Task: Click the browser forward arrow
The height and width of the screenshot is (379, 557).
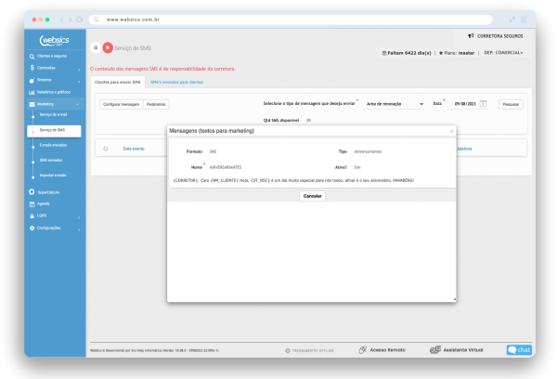Action: pos(70,20)
